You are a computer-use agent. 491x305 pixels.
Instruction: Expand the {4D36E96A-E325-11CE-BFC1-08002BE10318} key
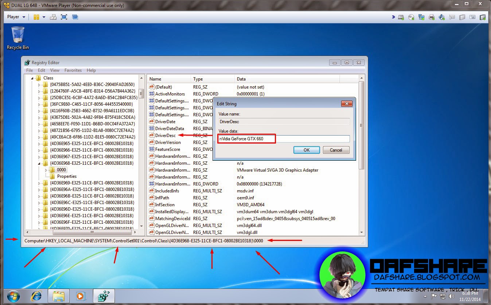(39, 189)
